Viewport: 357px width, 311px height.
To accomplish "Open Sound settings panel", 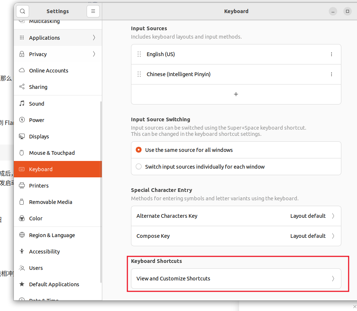I will pos(57,103).
